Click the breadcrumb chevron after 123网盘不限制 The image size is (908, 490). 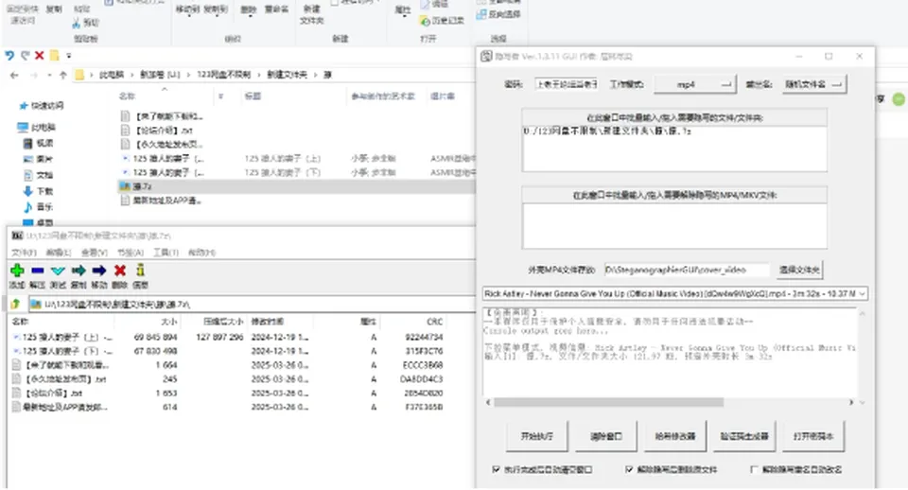pyautogui.click(x=258, y=75)
